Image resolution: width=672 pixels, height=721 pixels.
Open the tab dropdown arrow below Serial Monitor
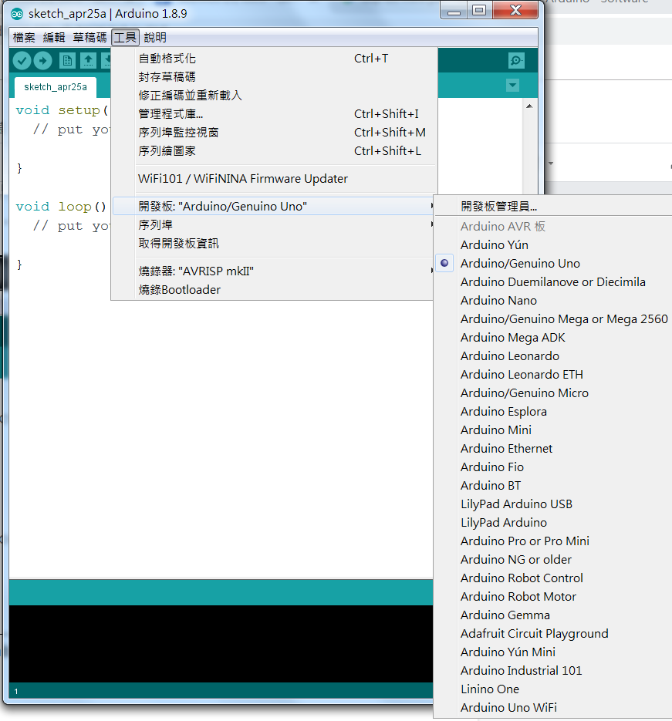pos(512,85)
